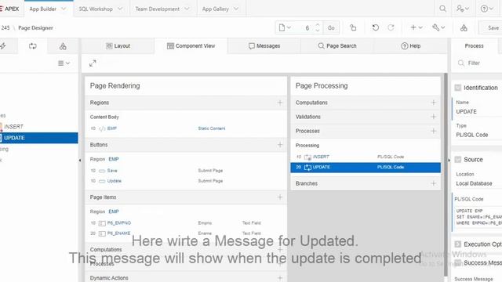The image size is (502, 282).
Task: Open the Location Local Database select list
Action: [478, 183]
